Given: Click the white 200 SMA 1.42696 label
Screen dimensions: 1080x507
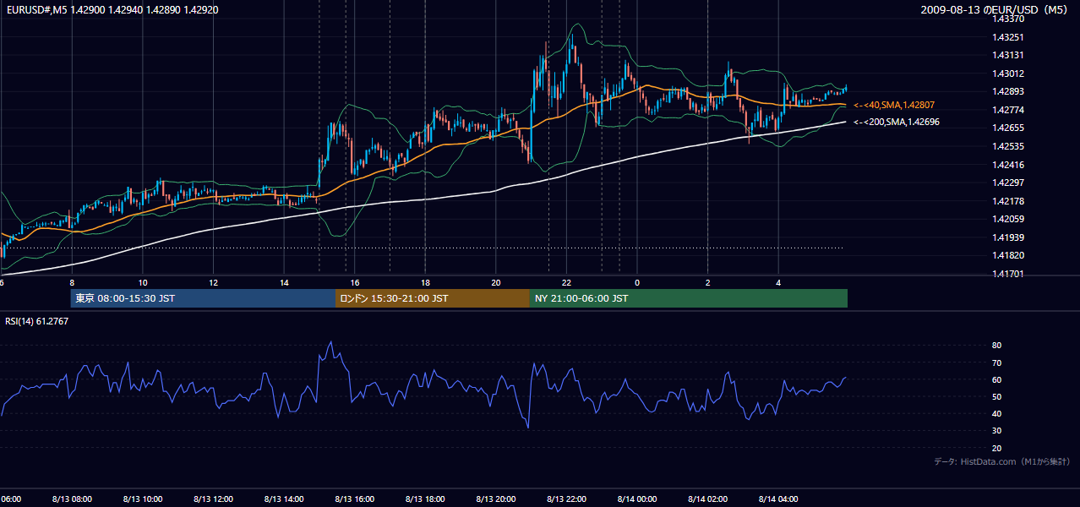Looking at the screenshot, I should 896,122.
